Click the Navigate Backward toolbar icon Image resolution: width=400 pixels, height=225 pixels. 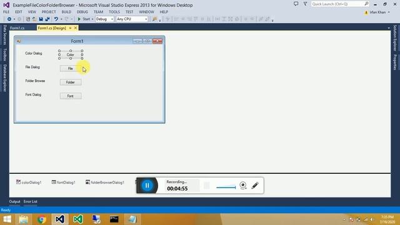point(9,19)
